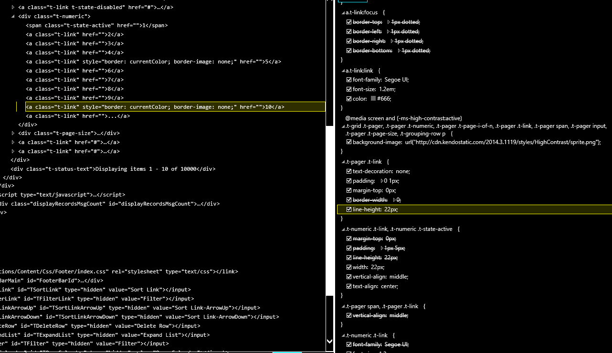Select the anchor node with text 4
612x353 pixels.
(75, 52)
